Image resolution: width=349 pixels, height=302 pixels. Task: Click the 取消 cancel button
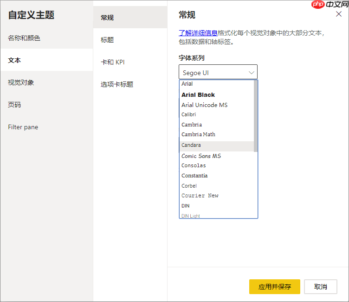(321, 287)
